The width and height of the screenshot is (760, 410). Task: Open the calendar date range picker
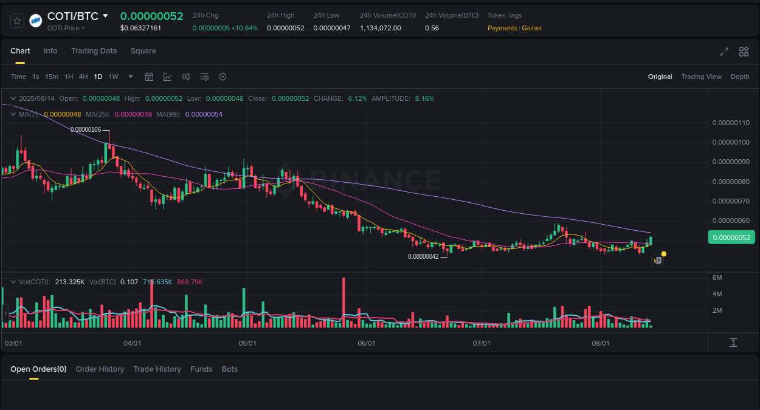[x=149, y=77]
